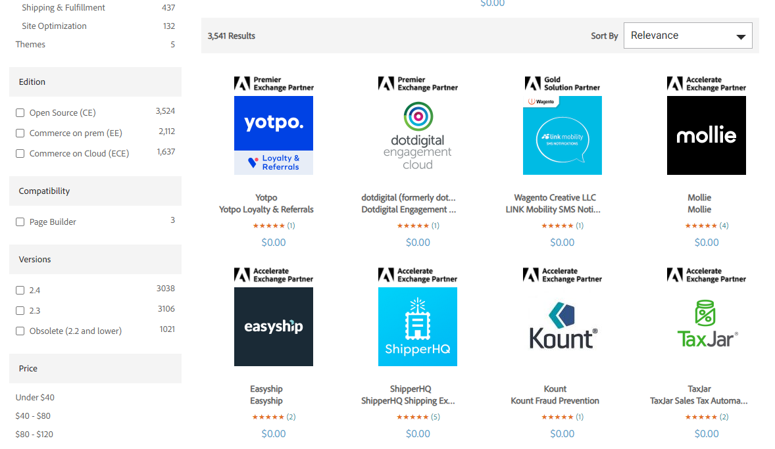Collapse the Versions filter section header
The width and height of the screenshot is (775, 449).
coord(95,259)
